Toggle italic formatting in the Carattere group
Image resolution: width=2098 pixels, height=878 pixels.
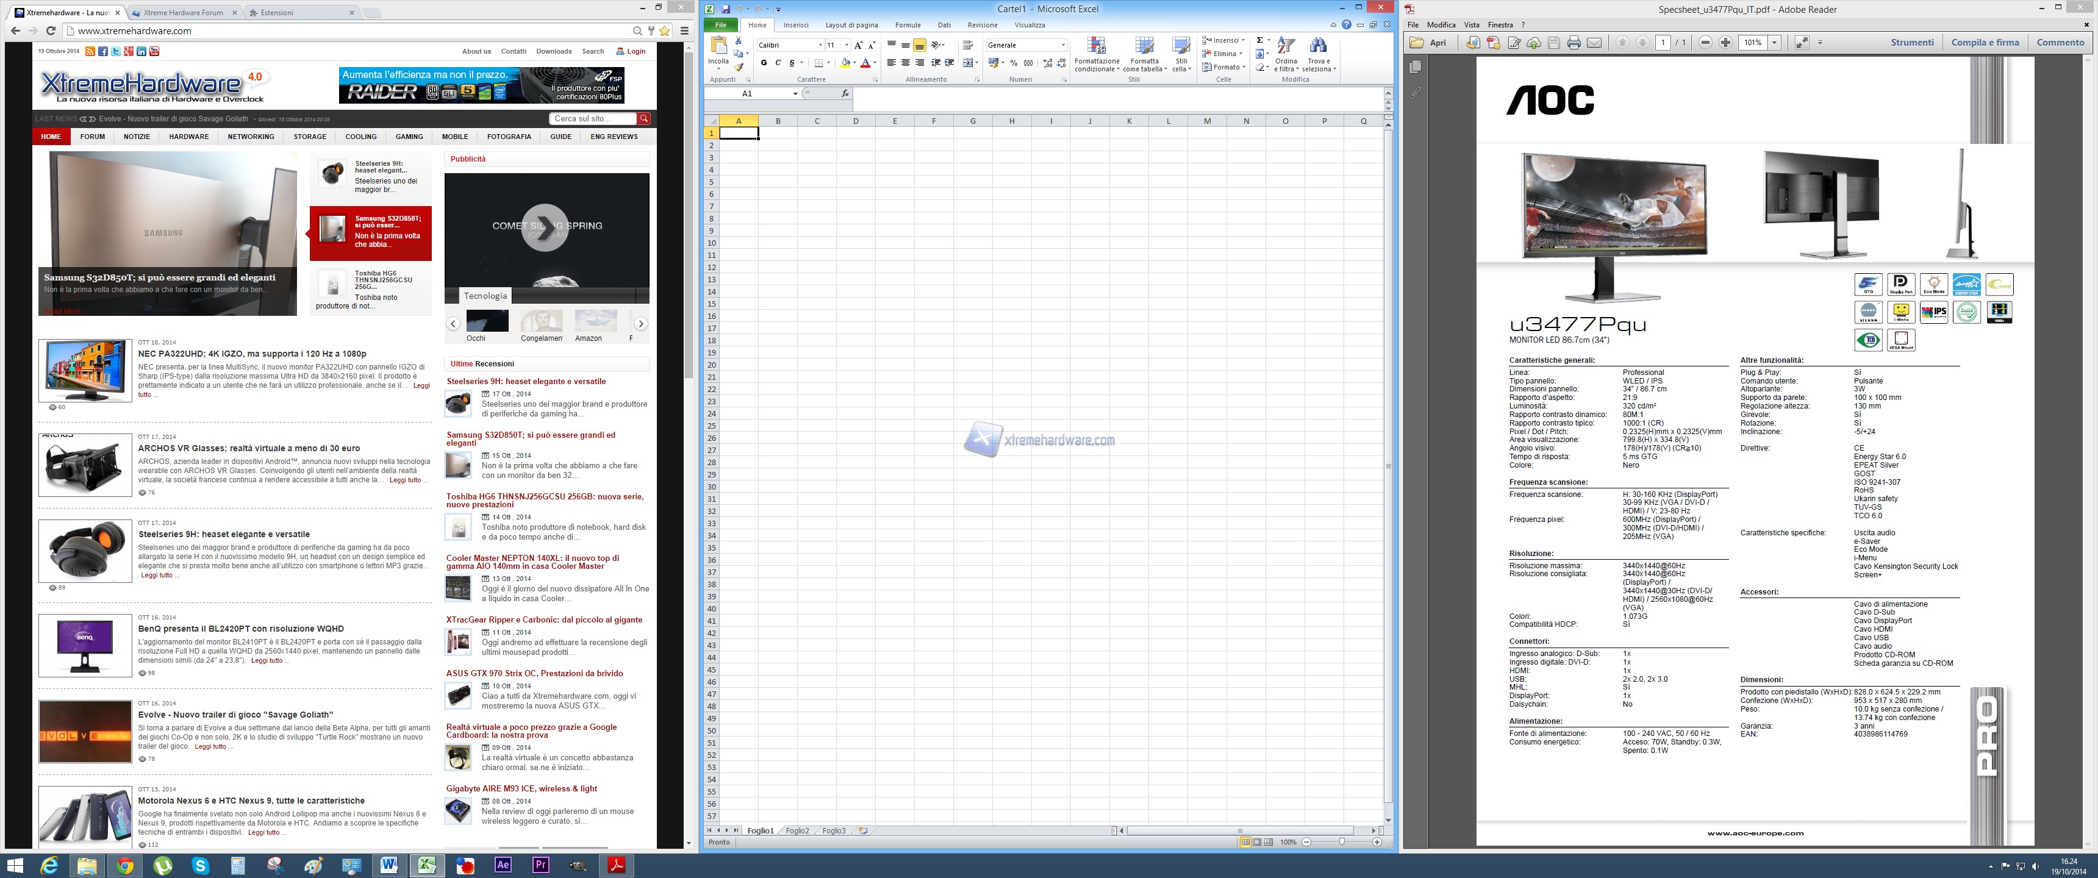[x=779, y=63]
